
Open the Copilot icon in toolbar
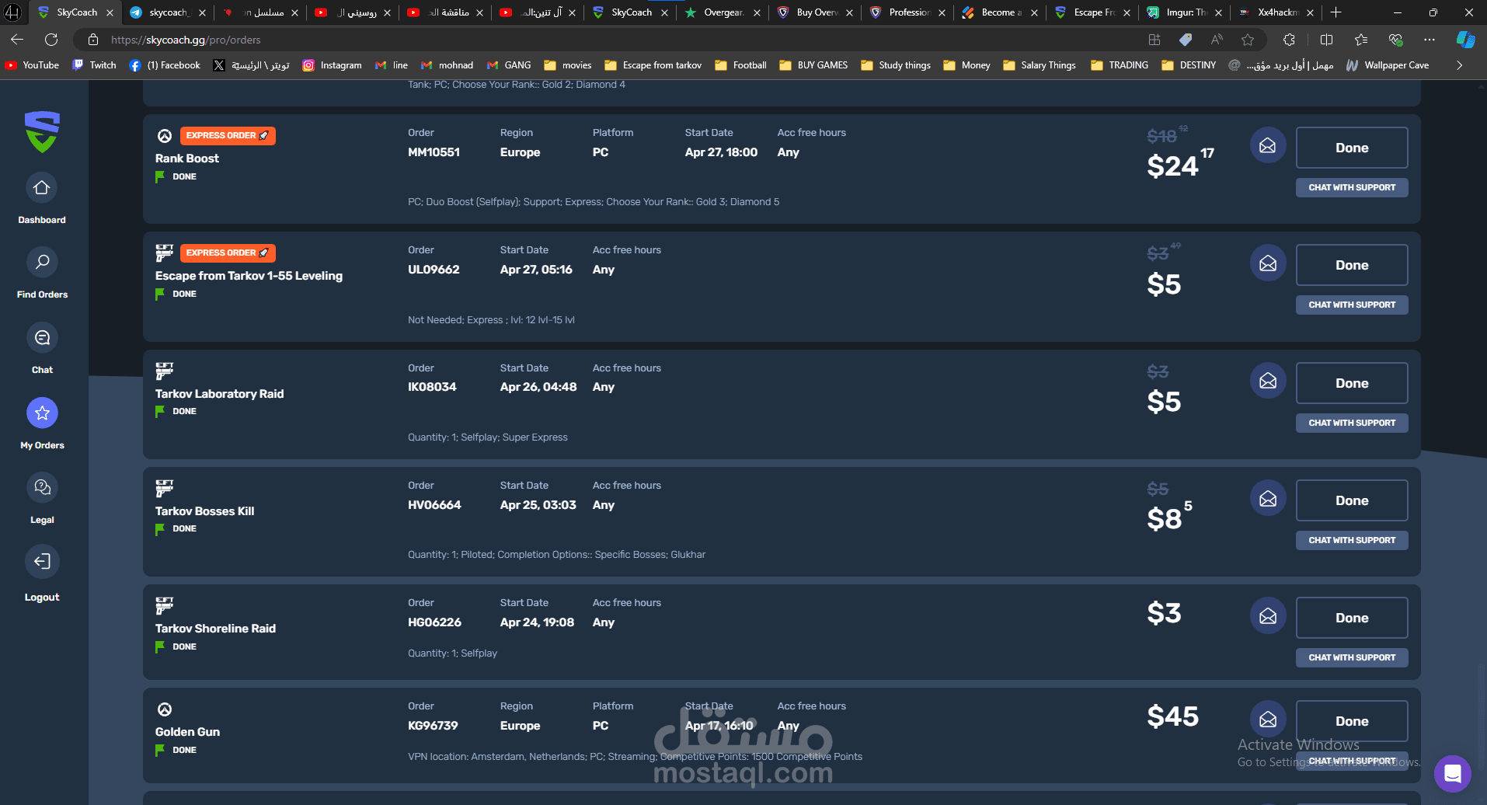[1465, 40]
